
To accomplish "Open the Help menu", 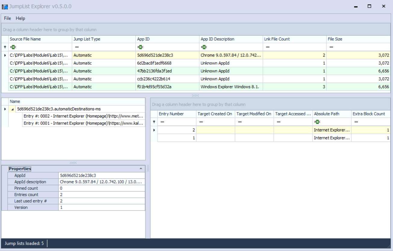I will point(20,18).
